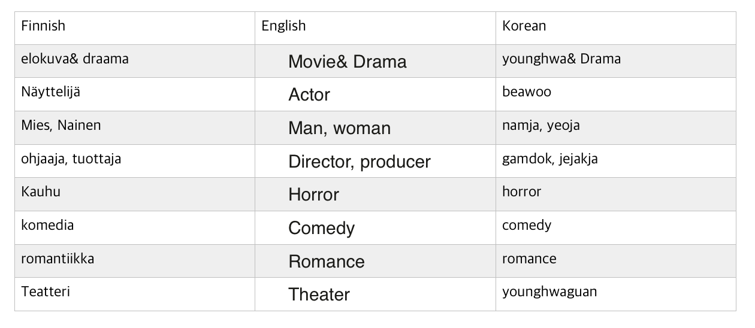Screen dimensions: 755x328
Task: Select the ohjaaja, tuottaja cell
Action: point(135,161)
